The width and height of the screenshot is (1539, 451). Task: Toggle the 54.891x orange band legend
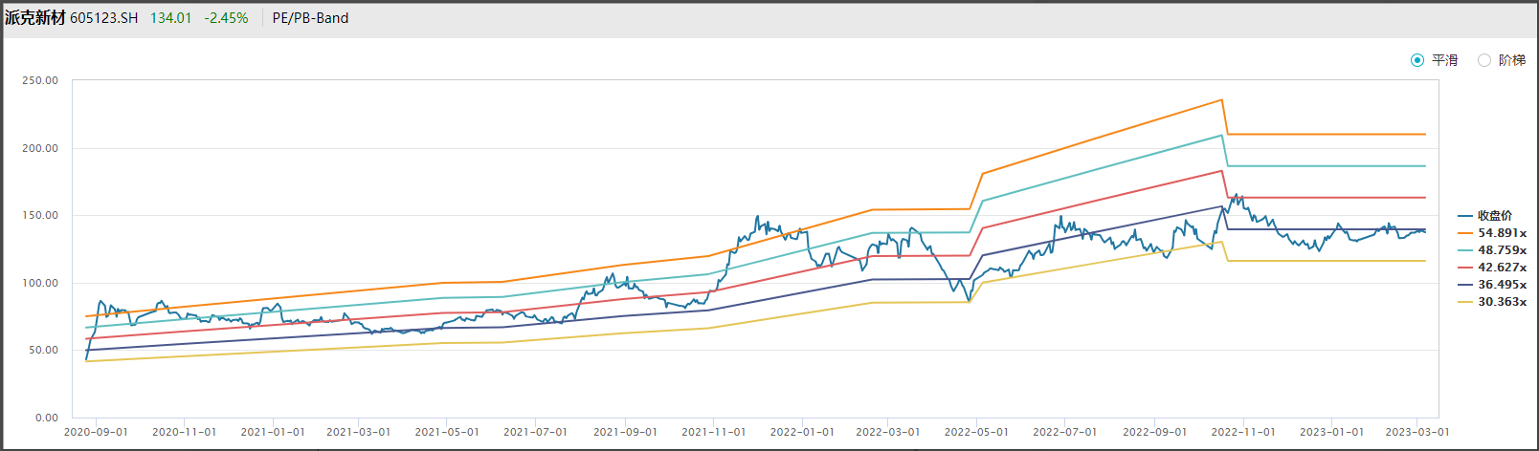pyautogui.click(x=1492, y=233)
